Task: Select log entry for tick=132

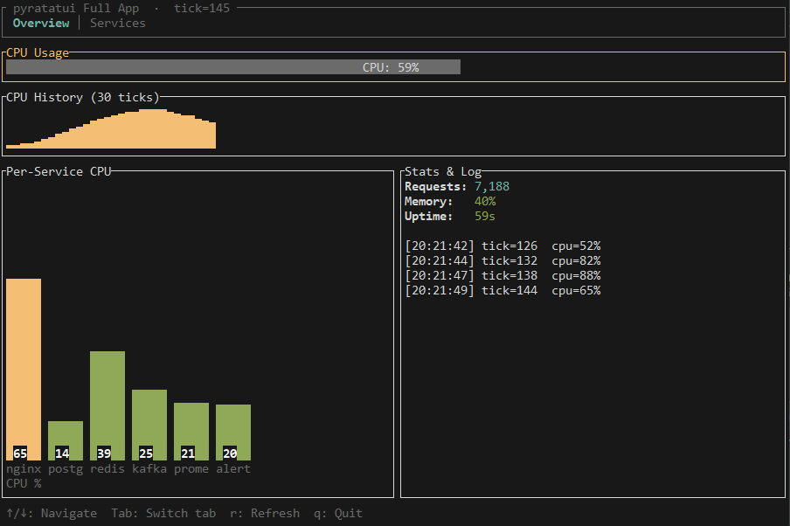Action: click(502, 261)
